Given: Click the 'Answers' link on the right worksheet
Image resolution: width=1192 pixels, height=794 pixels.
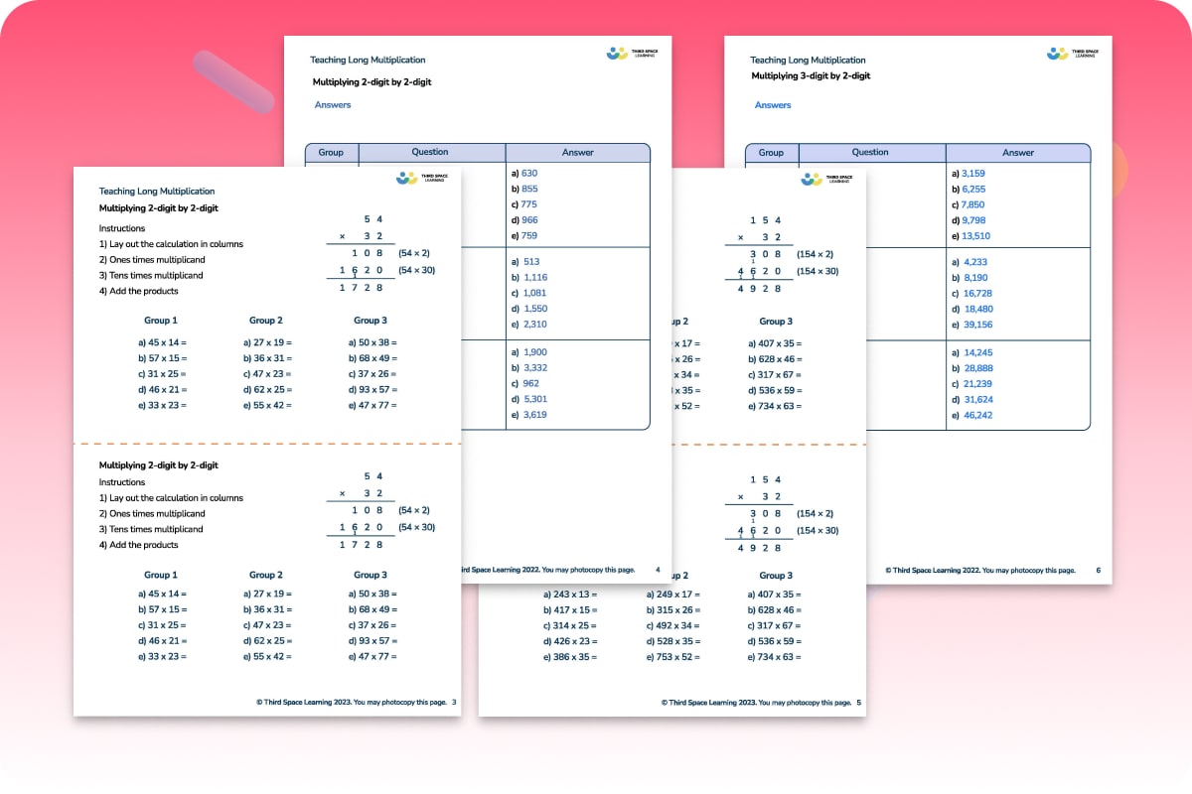Looking at the screenshot, I should point(772,104).
